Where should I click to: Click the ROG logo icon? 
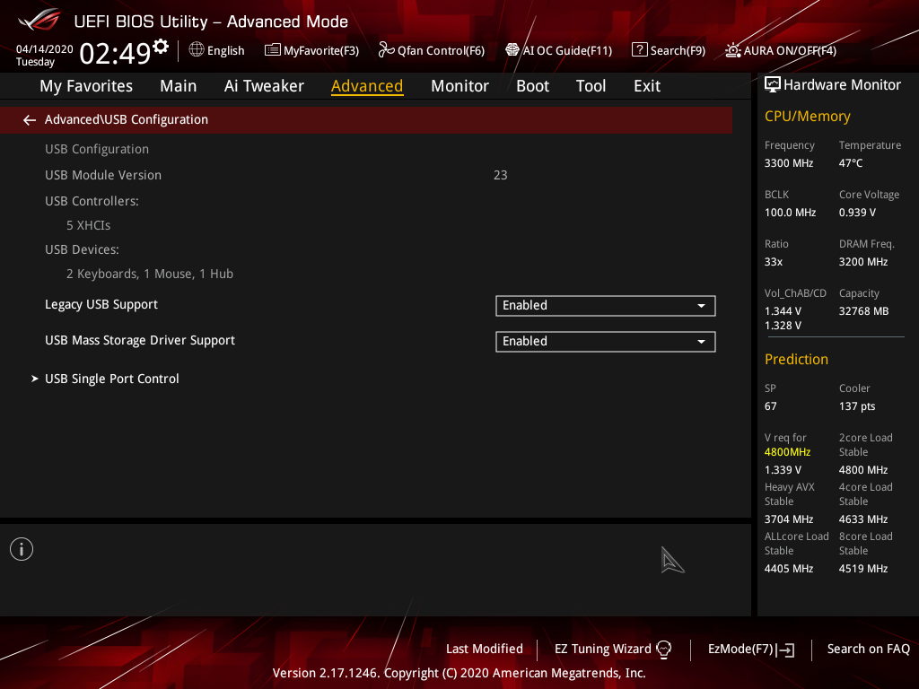39,21
